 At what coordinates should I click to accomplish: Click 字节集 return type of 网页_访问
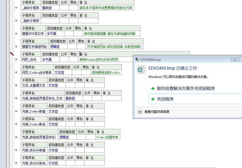pyautogui.click(x=47, y=59)
